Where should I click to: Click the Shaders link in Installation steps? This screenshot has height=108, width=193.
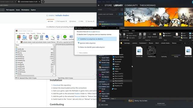coord(77,94)
